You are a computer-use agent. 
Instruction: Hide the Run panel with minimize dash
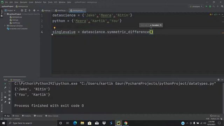click(222, 80)
